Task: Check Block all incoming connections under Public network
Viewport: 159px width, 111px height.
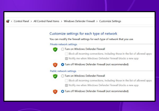Action: [x=67, y=81]
